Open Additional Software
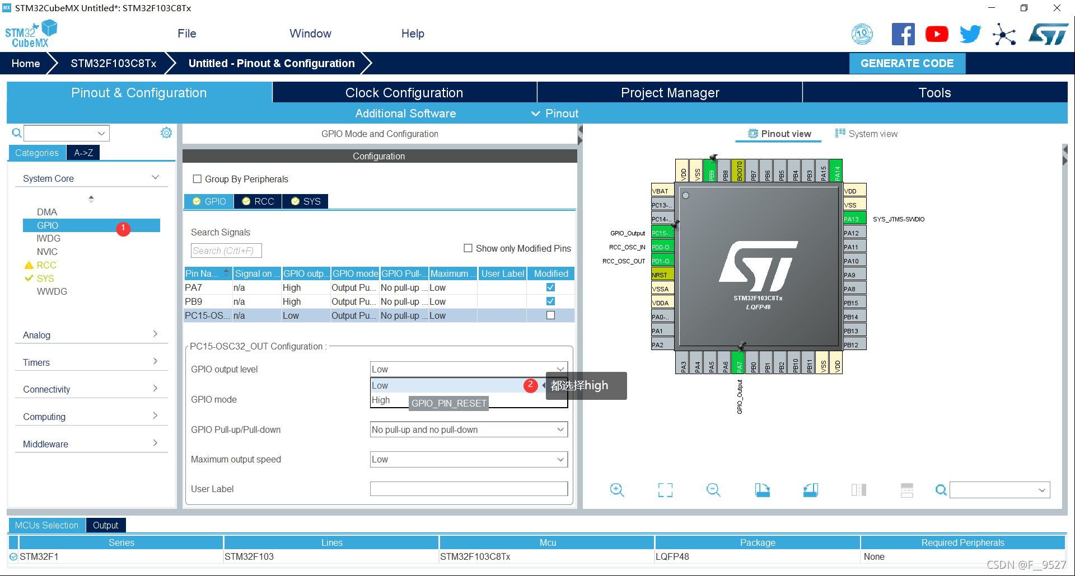This screenshot has width=1075, height=576. coord(405,114)
